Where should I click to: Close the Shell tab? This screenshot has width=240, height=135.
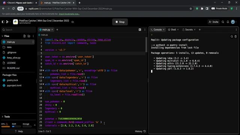[x=178, y=30]
